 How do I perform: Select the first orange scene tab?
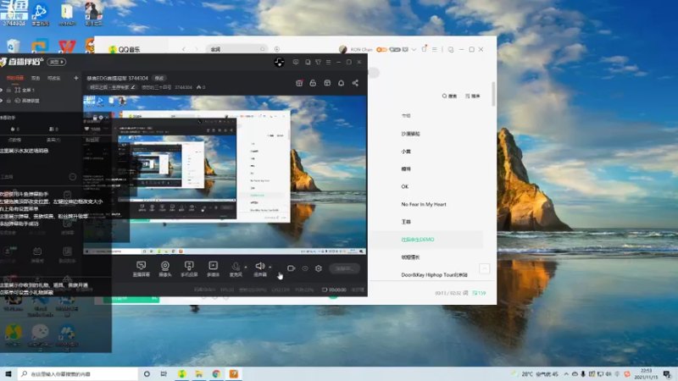[15, 78]
